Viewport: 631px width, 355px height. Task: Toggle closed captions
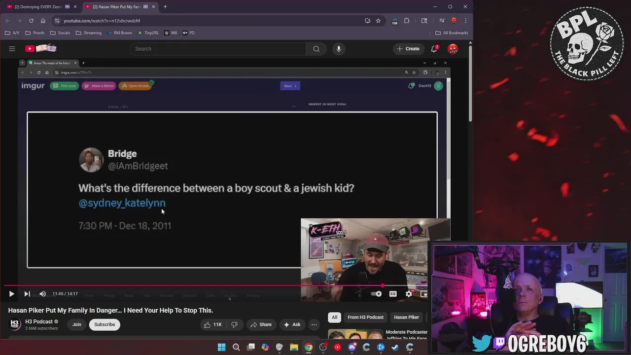393,294
